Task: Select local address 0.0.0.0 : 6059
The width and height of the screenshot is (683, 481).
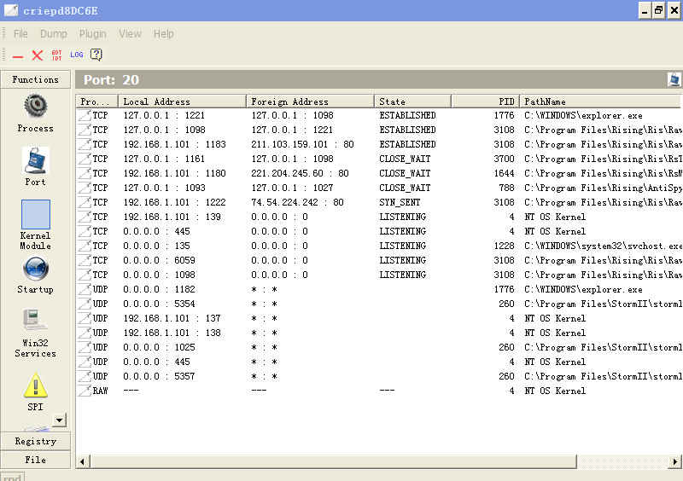Action: [x=159, y=260]
